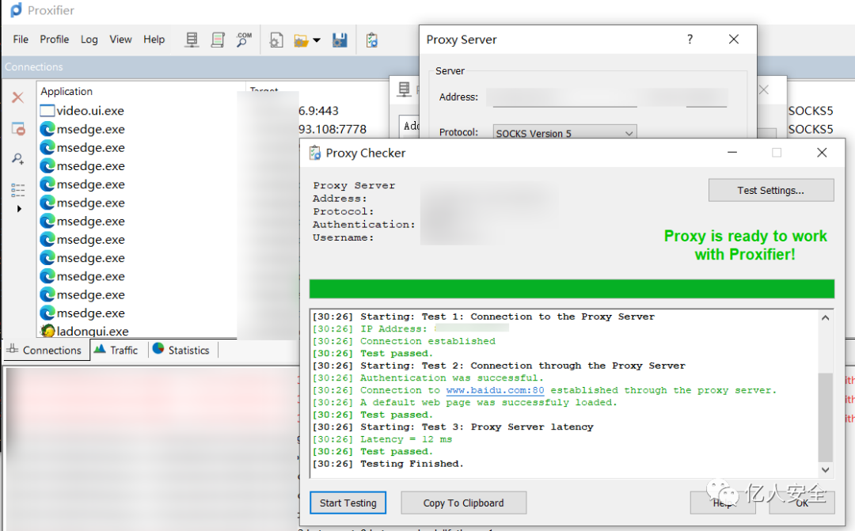The width and height of the screenshot is (855, 531).
Task: Click the video.ui.exe application icon
Action: [x=47, y=111]
